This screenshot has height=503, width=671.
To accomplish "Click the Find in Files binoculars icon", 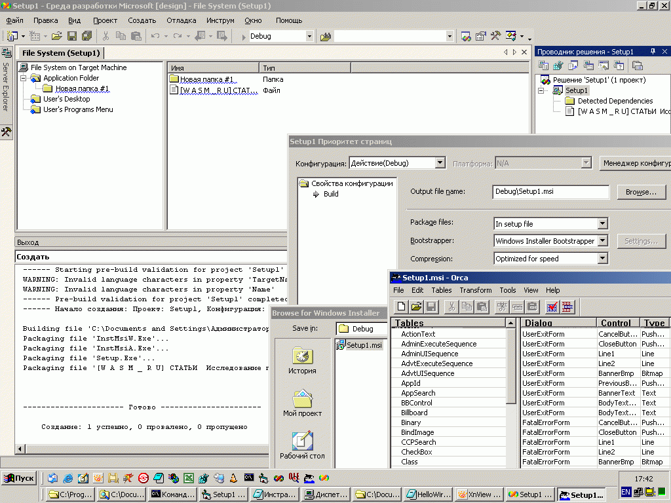I will (x=326, y=37).
